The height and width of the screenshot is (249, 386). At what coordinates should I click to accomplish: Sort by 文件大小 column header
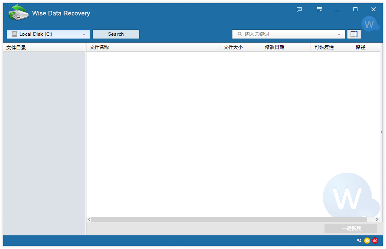pos(240,47)
